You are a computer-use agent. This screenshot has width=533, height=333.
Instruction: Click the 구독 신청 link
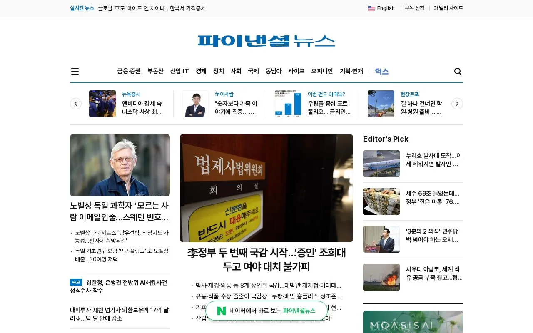pyautogui.click(x=414, y=8)
